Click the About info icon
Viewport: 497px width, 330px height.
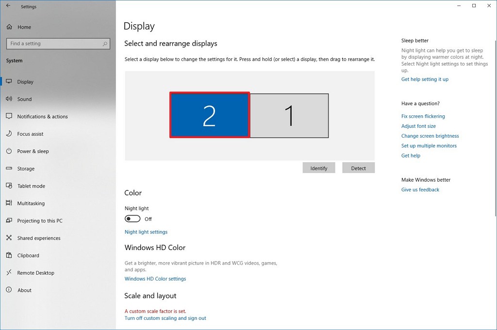[x=9, y=289]
